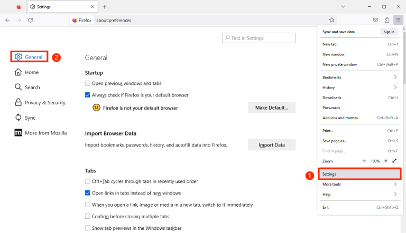This screenshot has width=406, height=233.
Task: Enable Ctrl+Tab cycles through tabs option
Action: pos(88,181)
